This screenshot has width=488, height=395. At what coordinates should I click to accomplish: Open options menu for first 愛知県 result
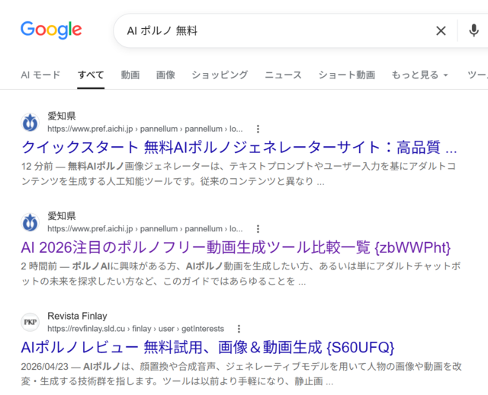tap(258, 129)
